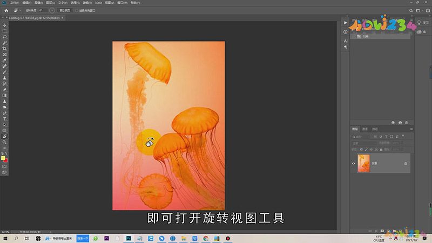Switch to the Paths tab
The image size is (432, 243).
point(375,129)
